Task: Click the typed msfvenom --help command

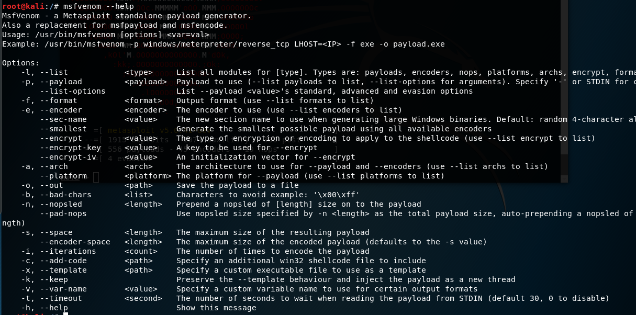Action: click(98, 6)
